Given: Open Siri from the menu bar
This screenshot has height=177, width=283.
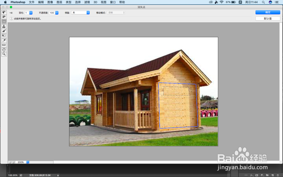Looking at the screenshot, I should coord(270,2).
